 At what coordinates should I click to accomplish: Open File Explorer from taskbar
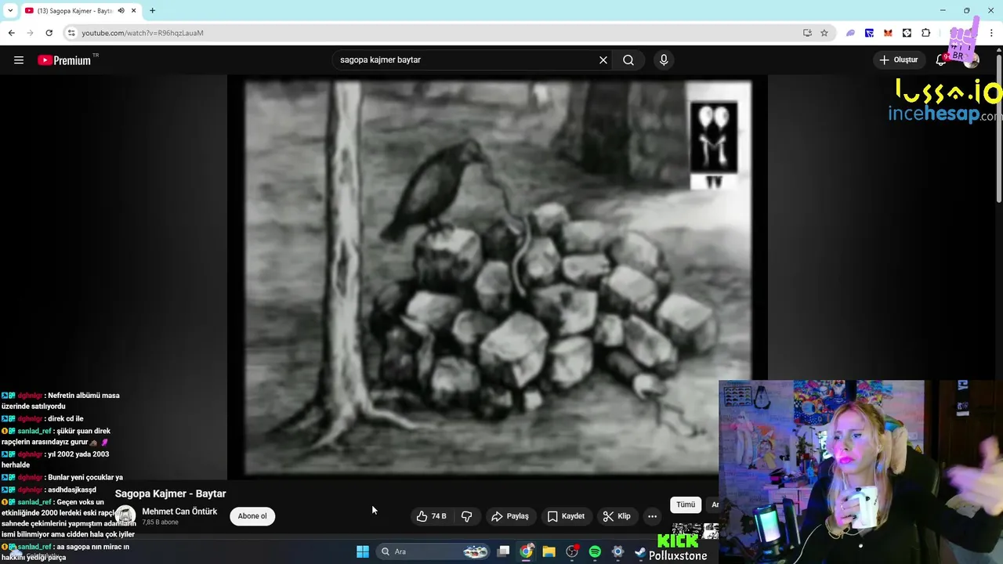point(549,551)
